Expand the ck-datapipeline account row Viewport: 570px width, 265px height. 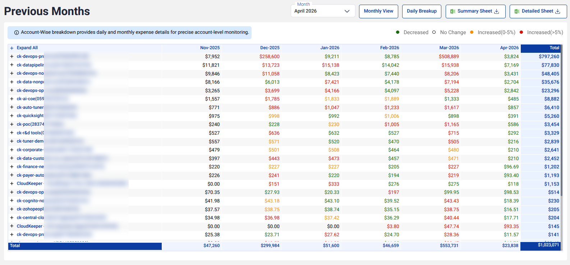click(12, 65)
